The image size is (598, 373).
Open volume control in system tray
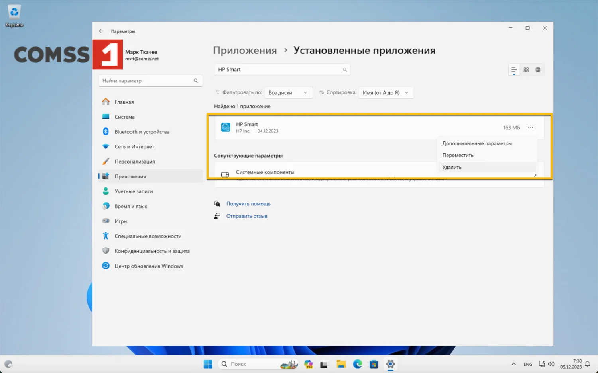[551, 364]
